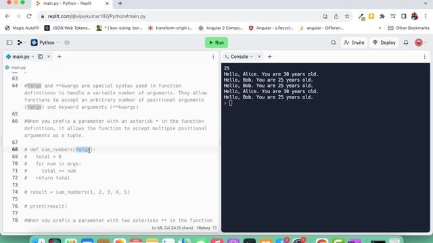Add a new tab in console pane
The width and height of the screenshot is (433, 243).
point(270,57)
